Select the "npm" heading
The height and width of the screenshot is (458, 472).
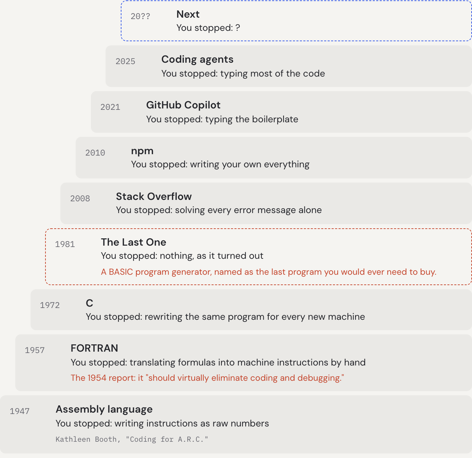tap(142, 151)
